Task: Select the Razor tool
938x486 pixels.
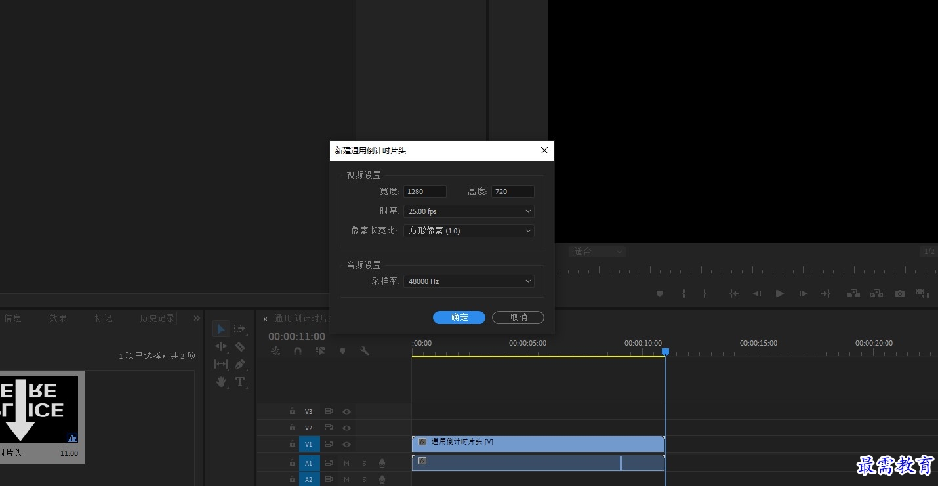Action: [240, 346]
